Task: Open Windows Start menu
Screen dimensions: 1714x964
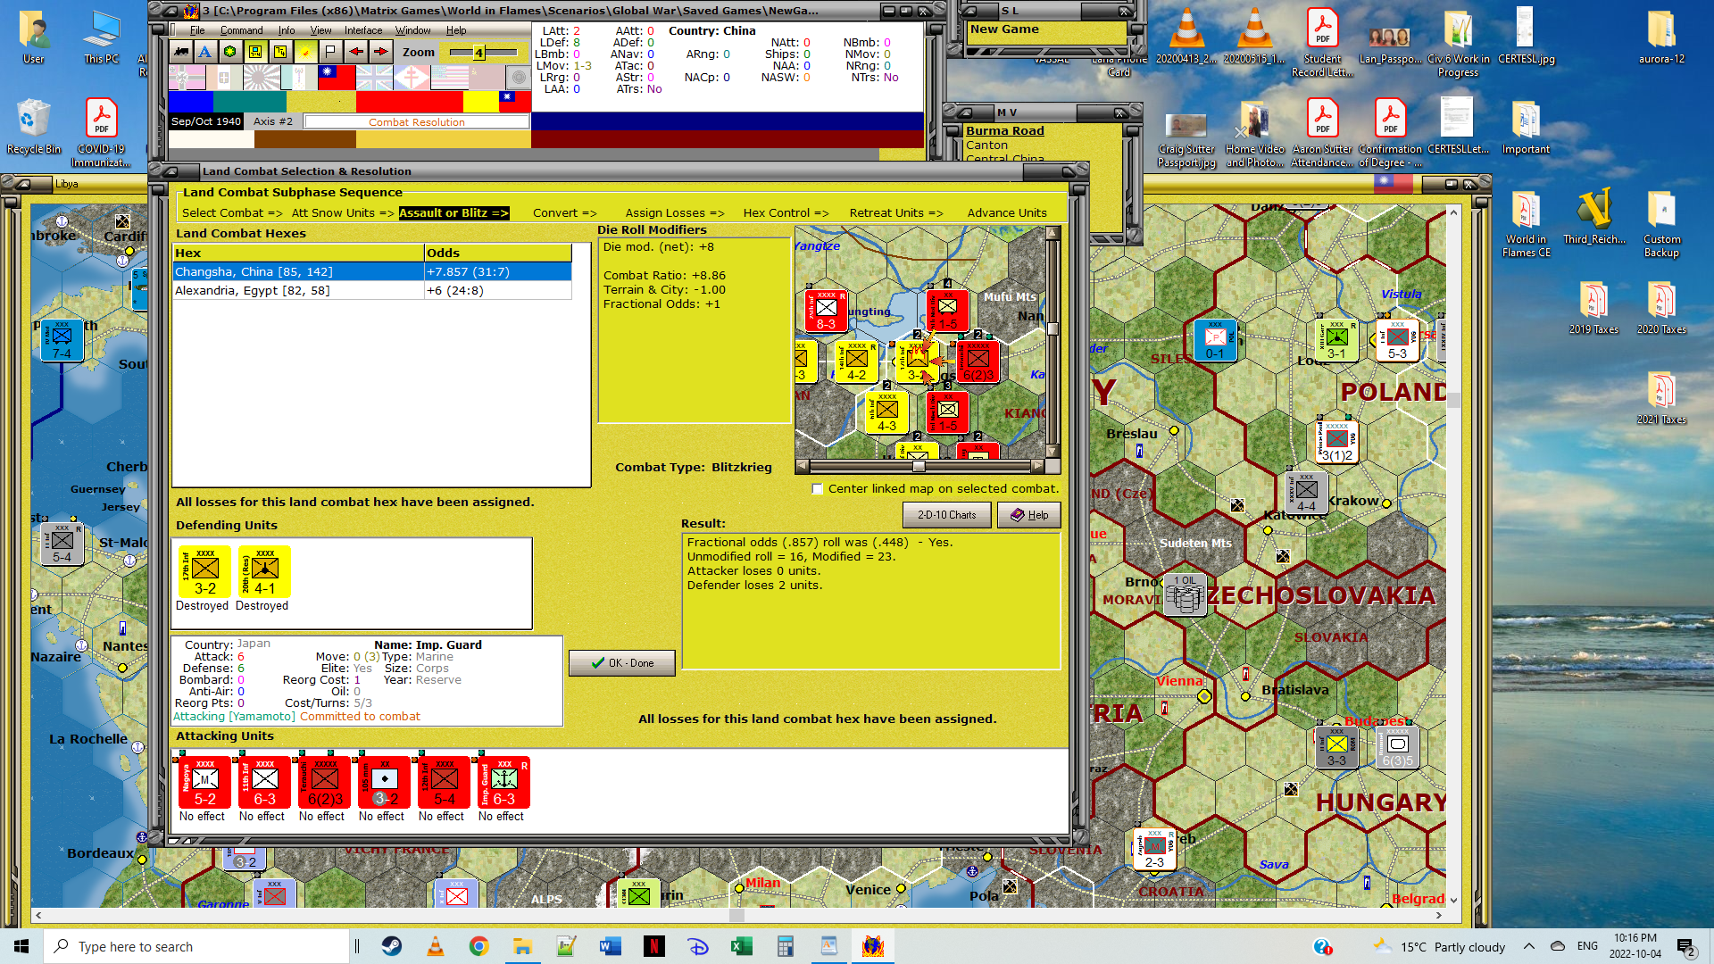Action: (x=21, y=946)
